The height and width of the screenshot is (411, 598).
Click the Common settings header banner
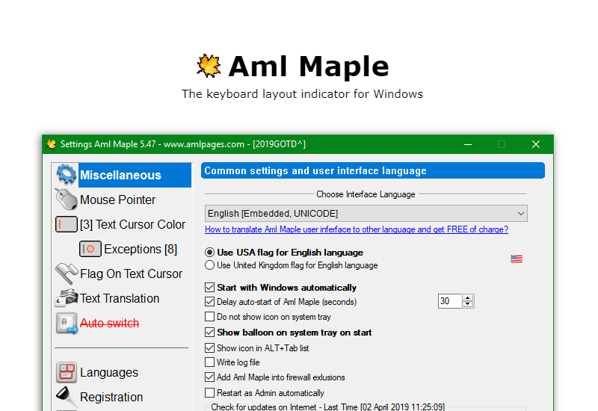tap(373, 170)
